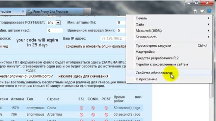216x121 pixels.
Task: Open Favorites star icon
Action: coord(202,11)
